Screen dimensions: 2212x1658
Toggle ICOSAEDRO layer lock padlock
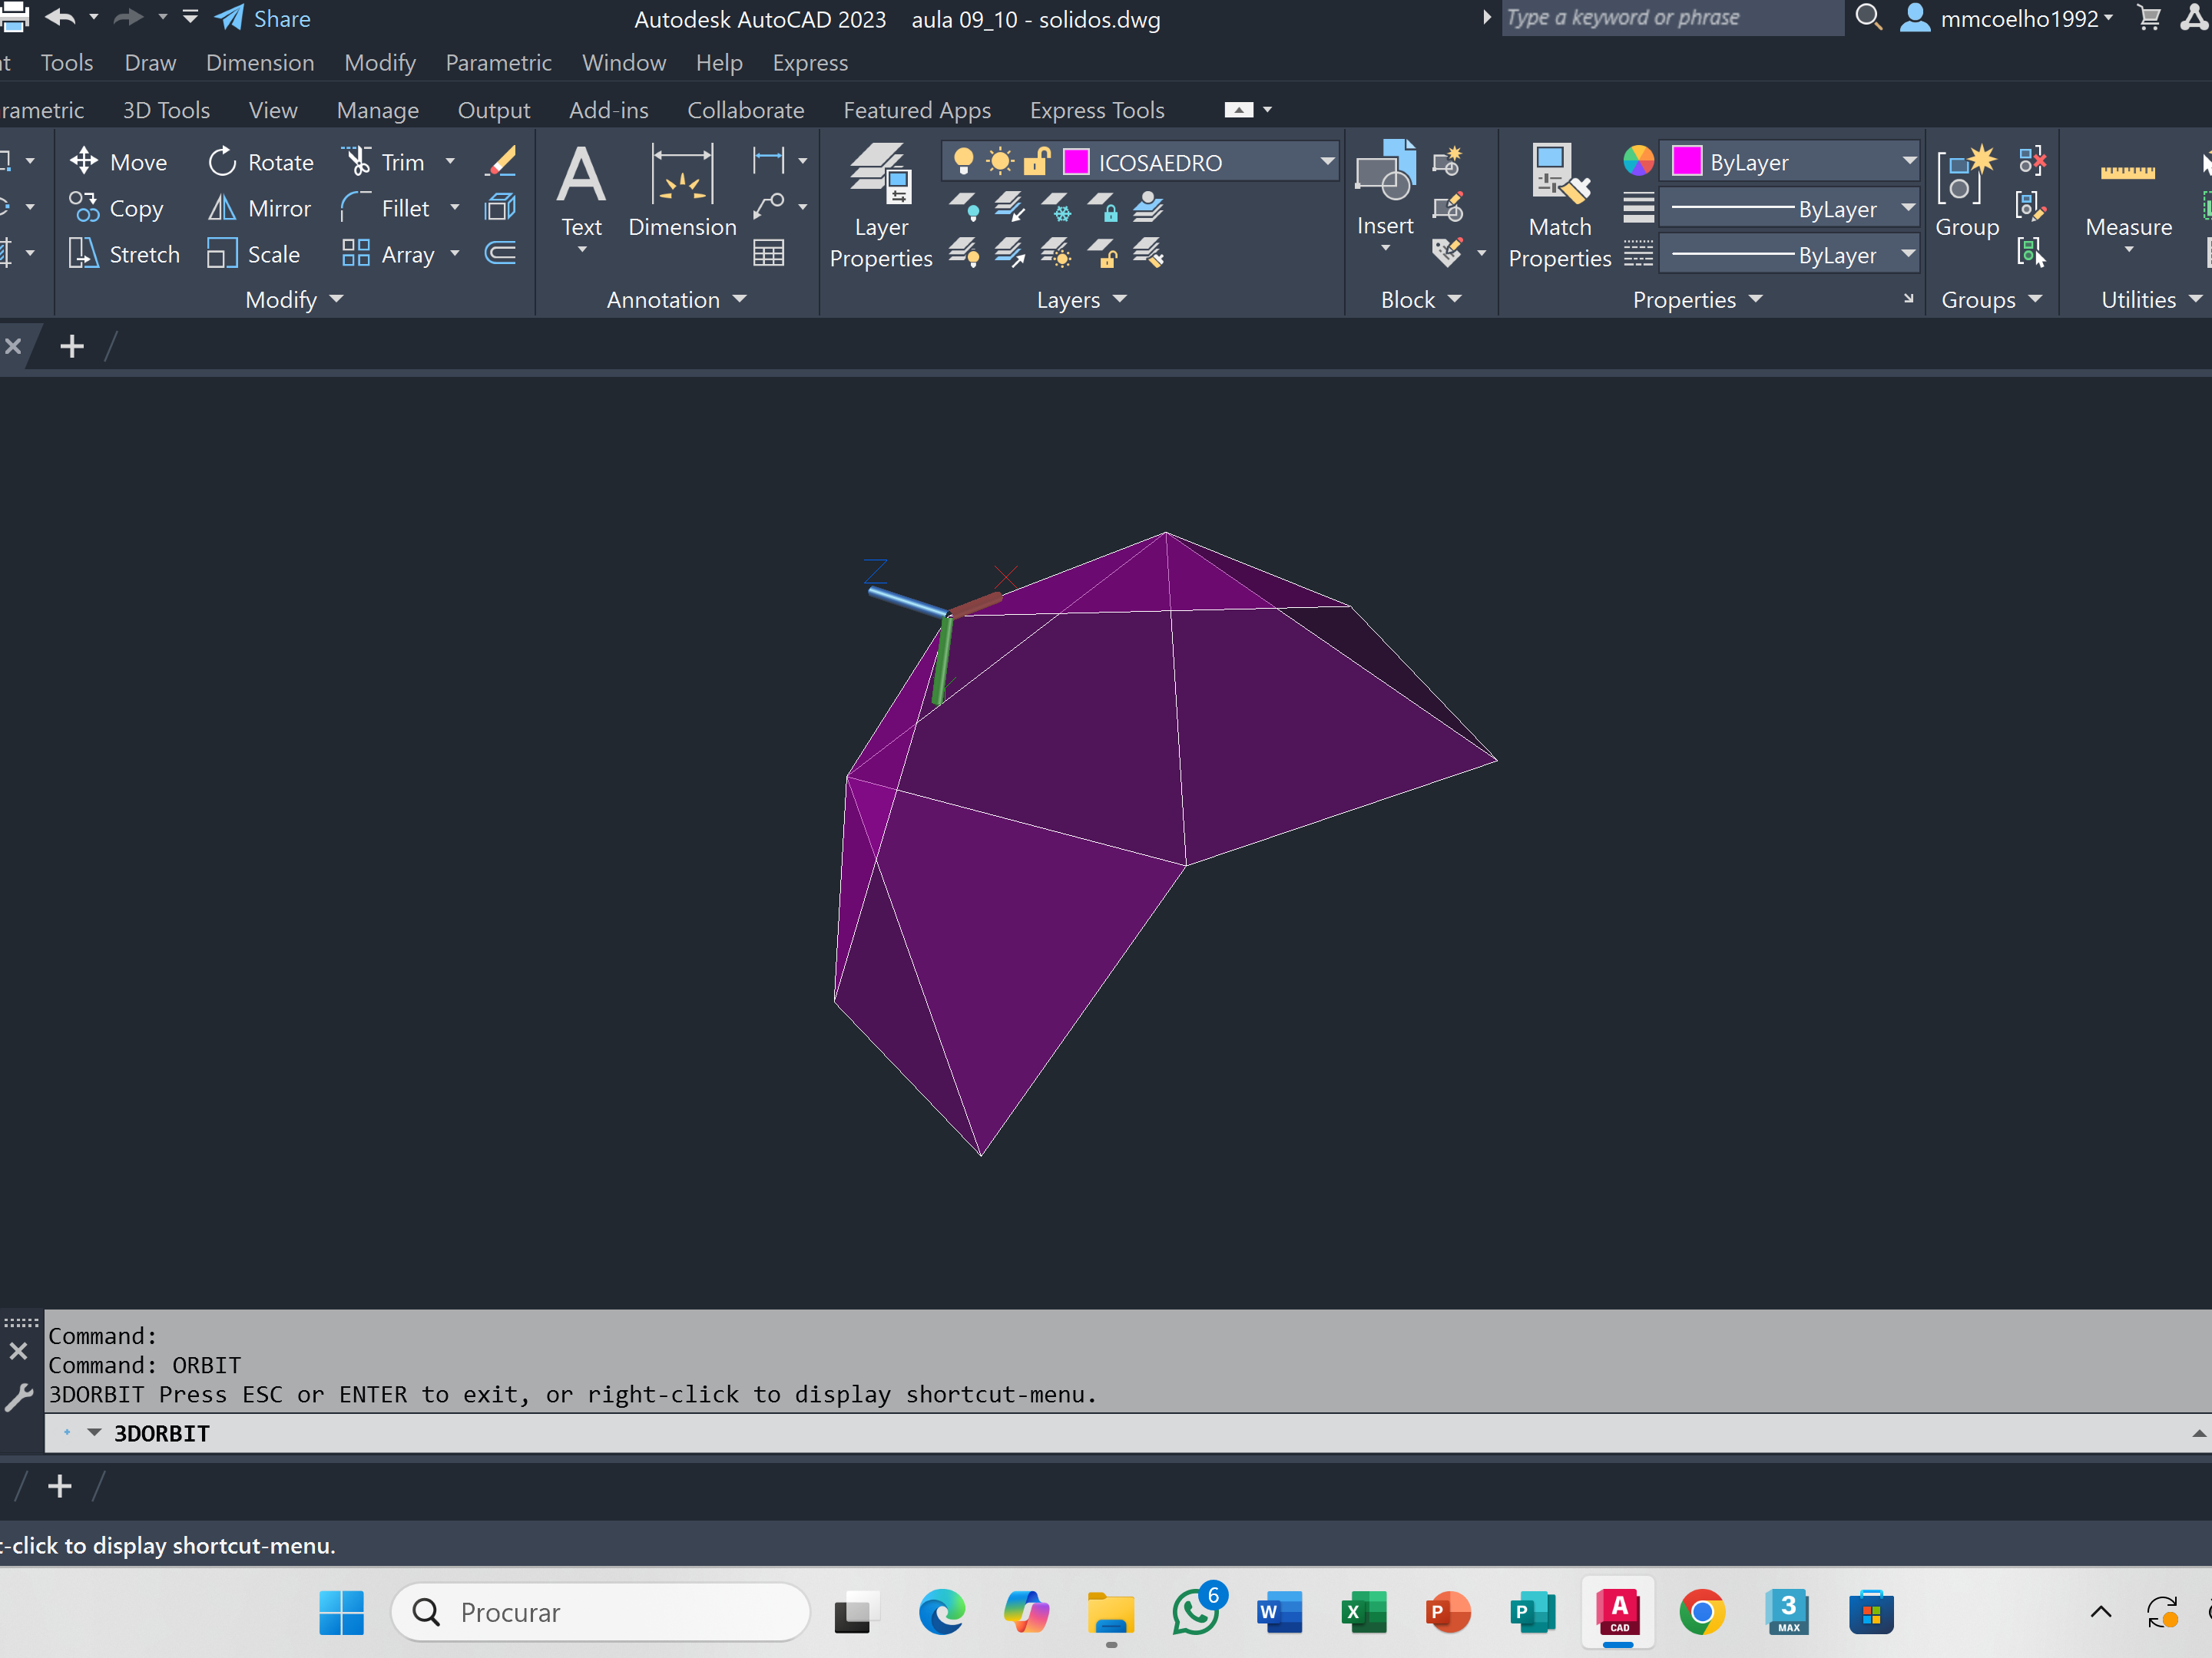click(1037, 162)
